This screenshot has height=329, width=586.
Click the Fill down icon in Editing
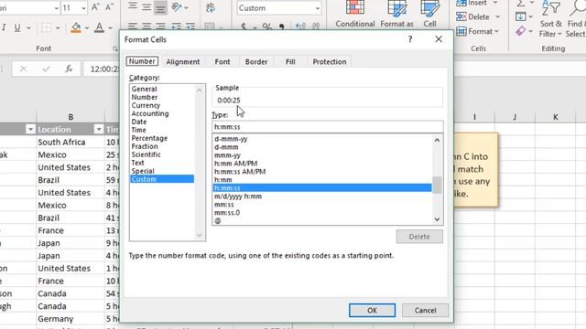520,16
